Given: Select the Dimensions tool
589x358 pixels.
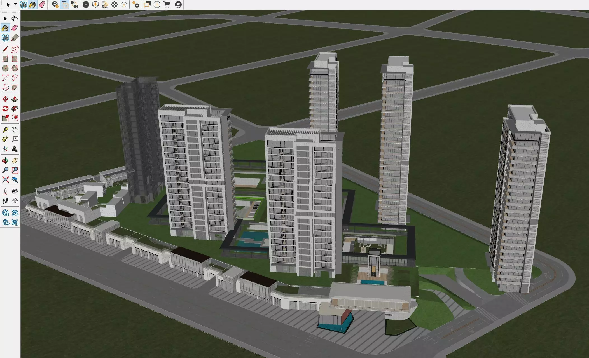Looking at the screenshot, I should (x=15, y=130).
